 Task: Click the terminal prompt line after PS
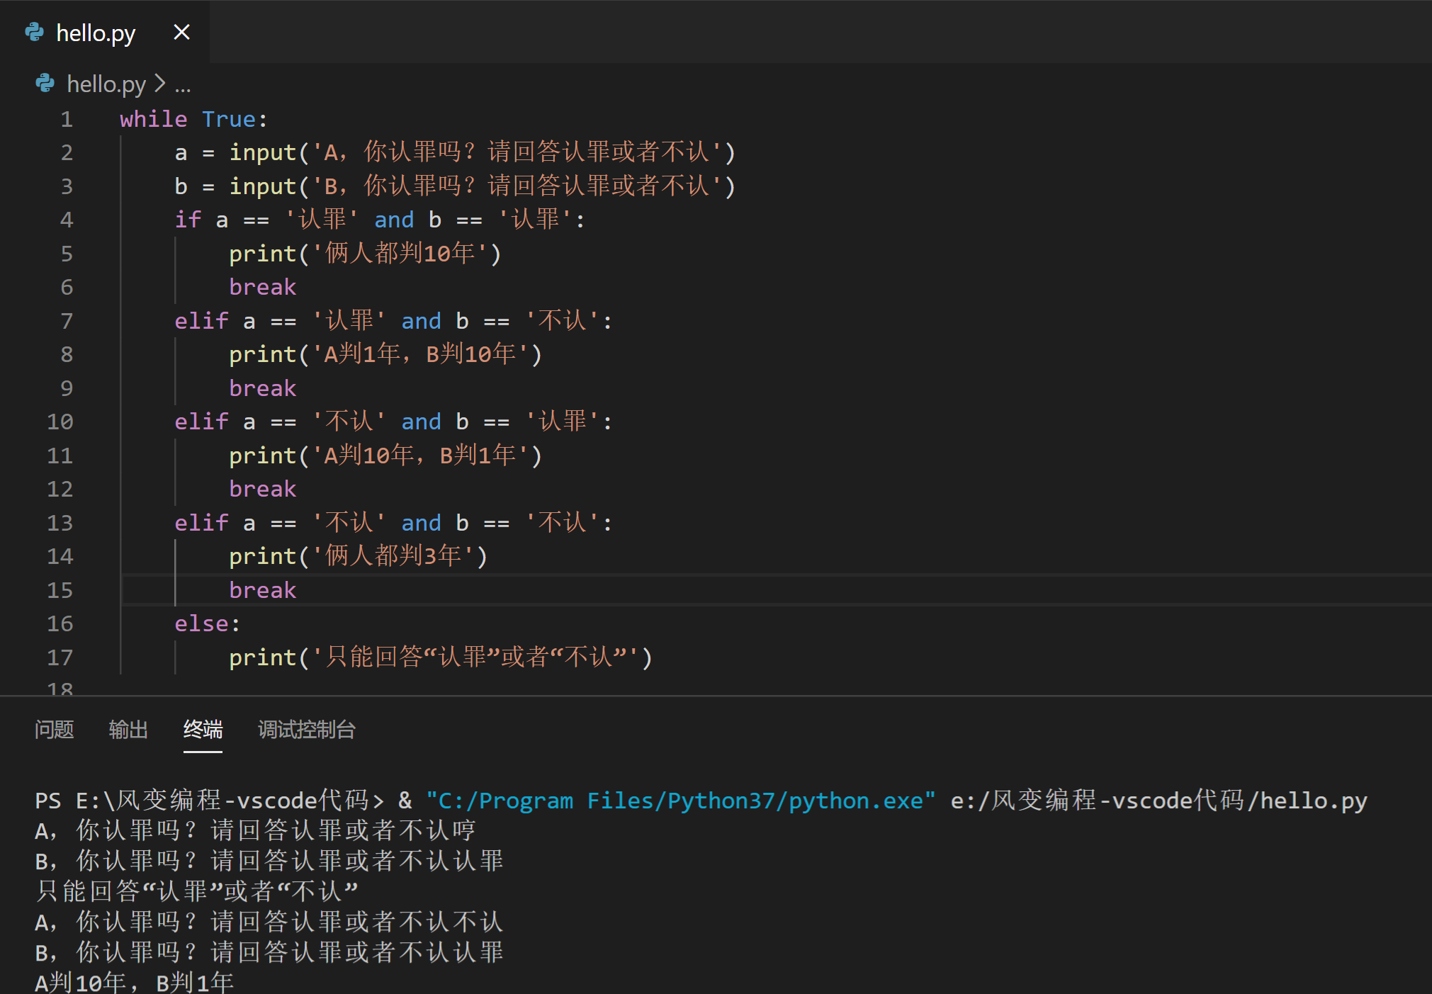[x=213, y=800]
